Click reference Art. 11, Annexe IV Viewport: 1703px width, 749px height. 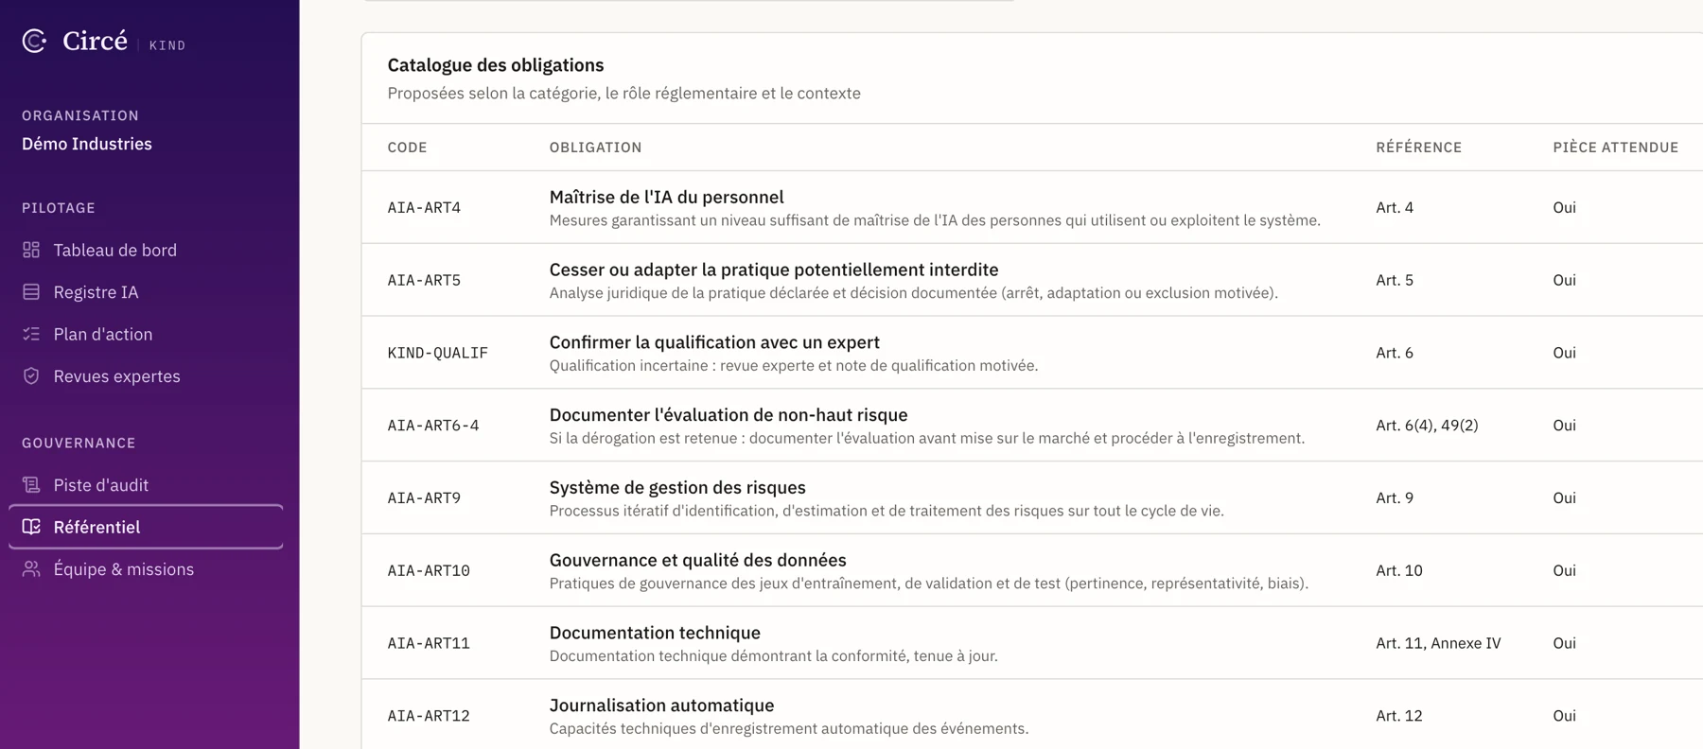coord(1438,643)
